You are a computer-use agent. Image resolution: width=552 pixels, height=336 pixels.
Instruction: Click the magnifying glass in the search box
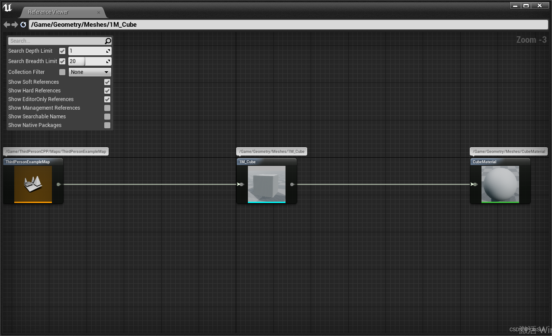107,41
